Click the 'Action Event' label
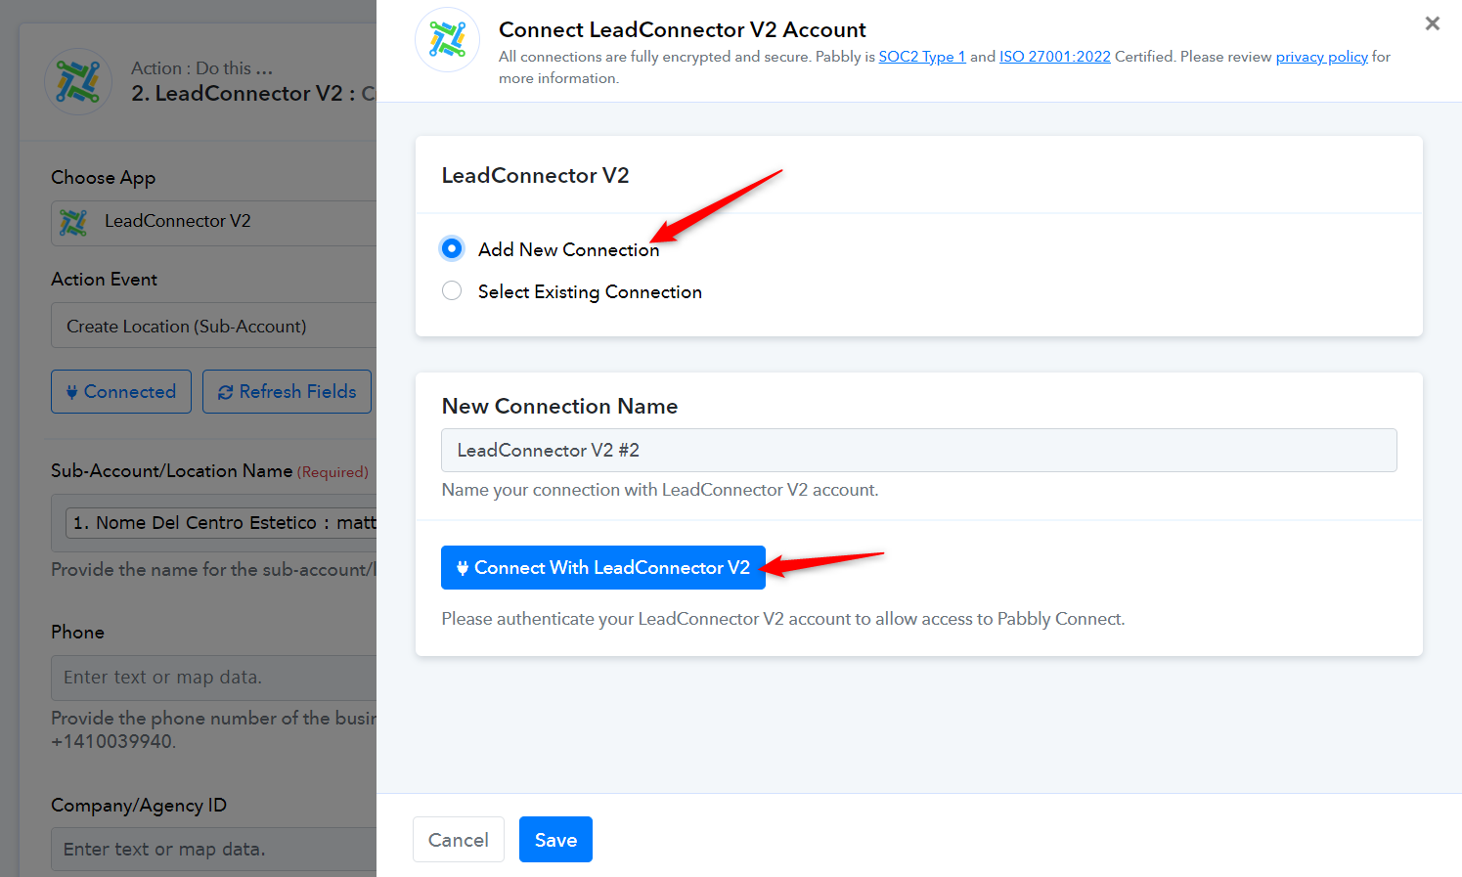This screenshot has width=1462, height=877. pyautogui.click(x=104, y=280)
